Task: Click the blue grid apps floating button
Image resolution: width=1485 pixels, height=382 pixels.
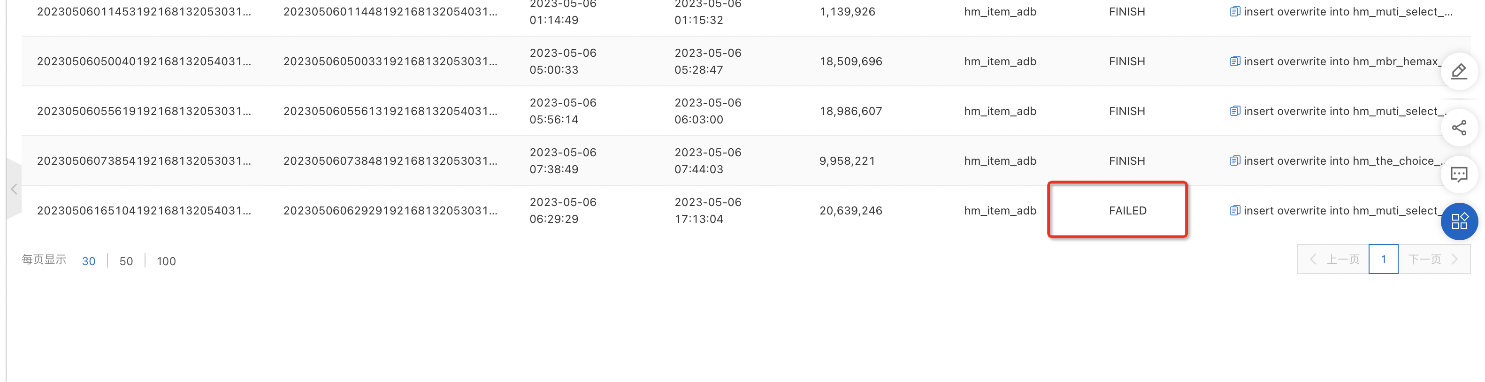Action: pos(1459,221)
